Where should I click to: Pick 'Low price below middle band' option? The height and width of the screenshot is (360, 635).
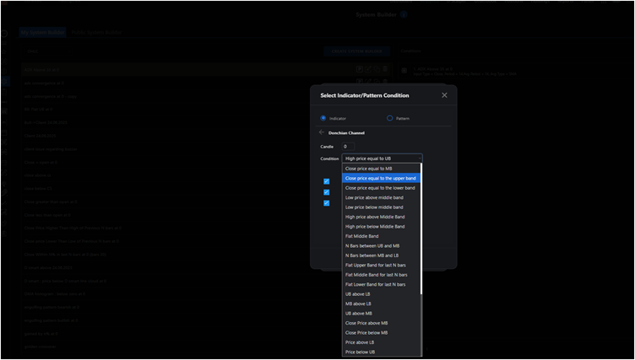click(382, 207)
